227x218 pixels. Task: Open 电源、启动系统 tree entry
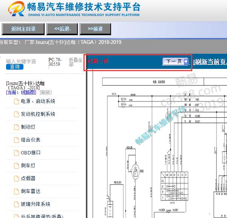click(38, 101)
